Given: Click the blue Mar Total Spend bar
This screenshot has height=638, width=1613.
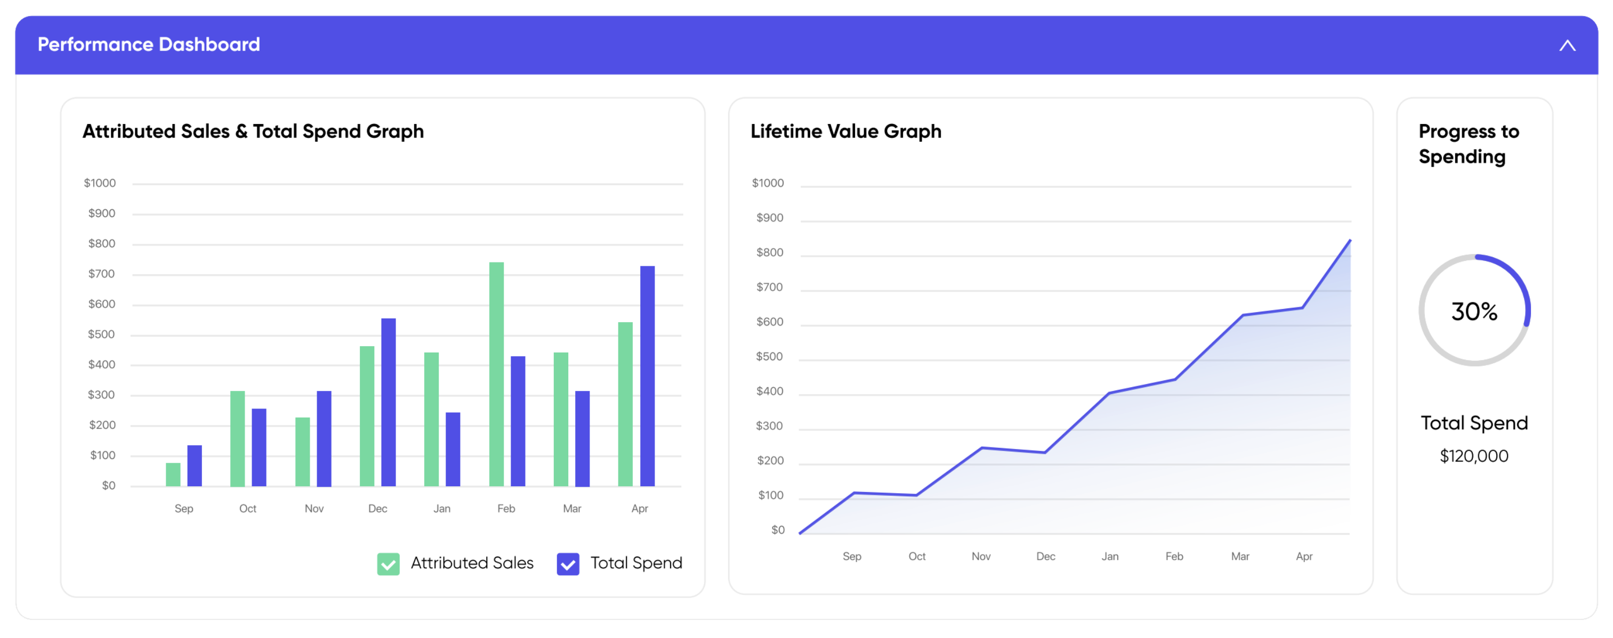Looking at the screenshot, I should click(582, 439).
